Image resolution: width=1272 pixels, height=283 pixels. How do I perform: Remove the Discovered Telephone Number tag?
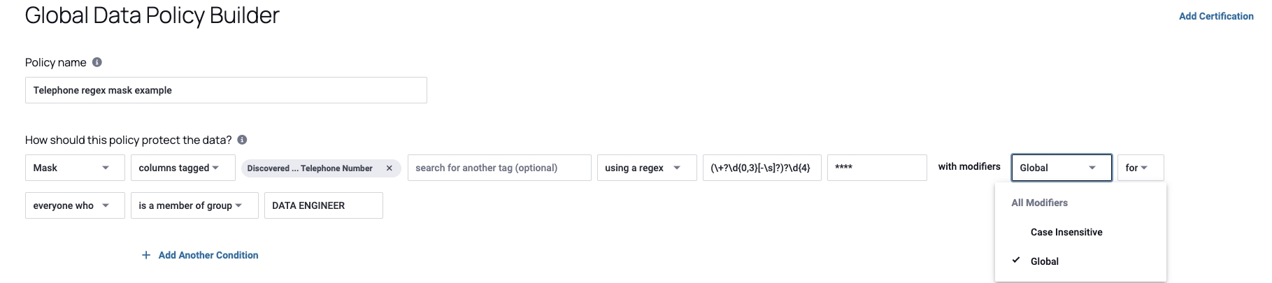[x=390, y=168]
